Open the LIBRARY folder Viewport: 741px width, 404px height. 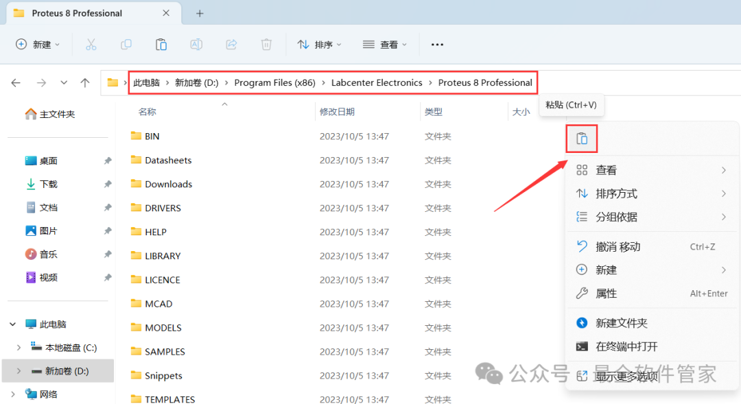point(165,255)
